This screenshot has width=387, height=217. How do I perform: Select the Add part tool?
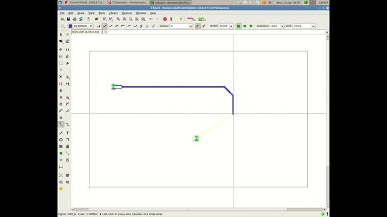tap(67, 77)
